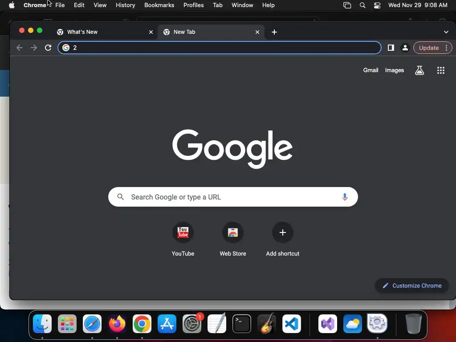This screenshot has width=456, height=342.
Task: Open the File menu
Action: coord(60,5)
